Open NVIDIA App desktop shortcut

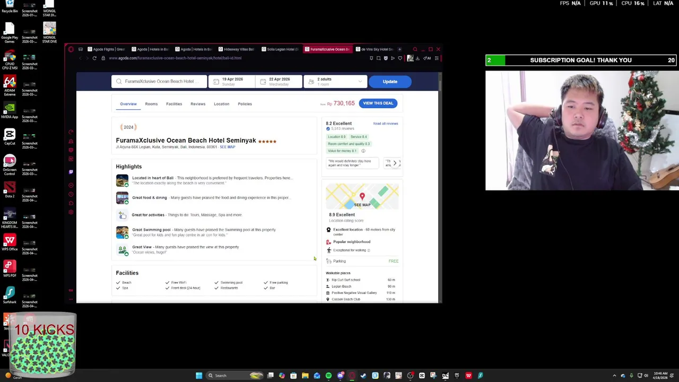click(10, 110)
